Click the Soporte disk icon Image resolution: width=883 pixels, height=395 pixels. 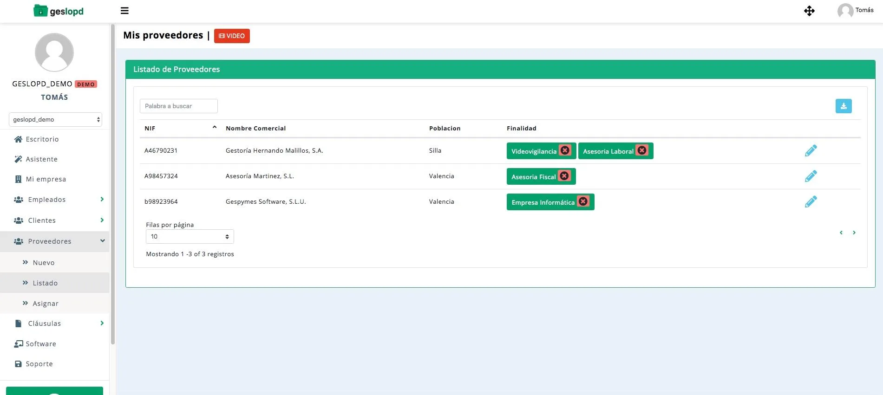[19, 364]
